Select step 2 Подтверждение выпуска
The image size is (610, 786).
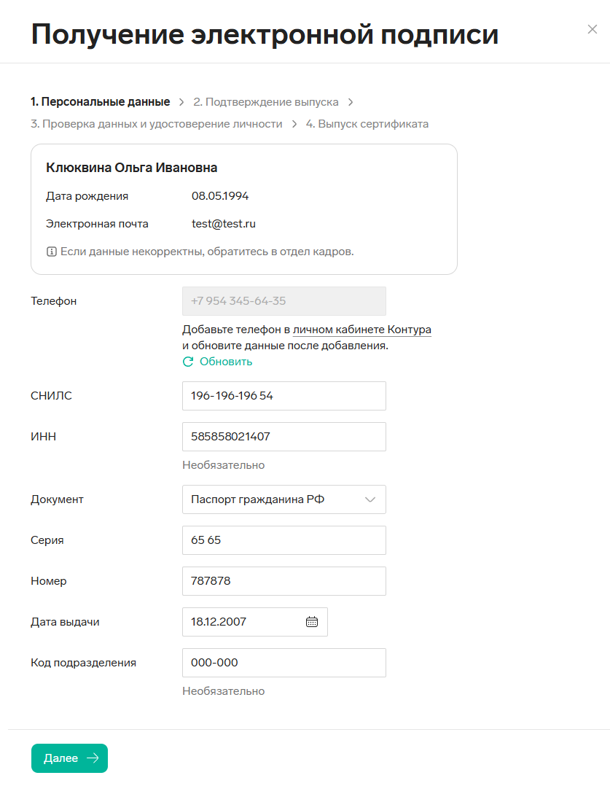266,102
